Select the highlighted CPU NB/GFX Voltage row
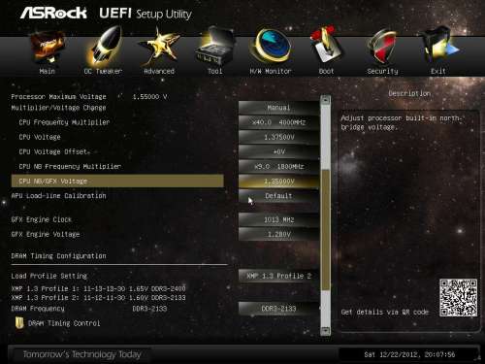 [x=117, y=182]
